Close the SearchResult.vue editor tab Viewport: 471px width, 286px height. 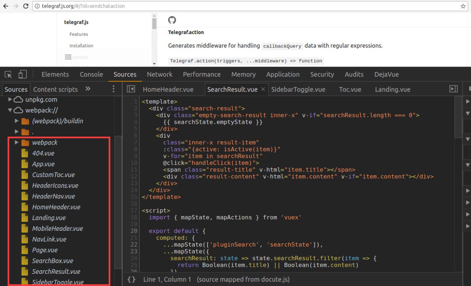click(263, 89)
